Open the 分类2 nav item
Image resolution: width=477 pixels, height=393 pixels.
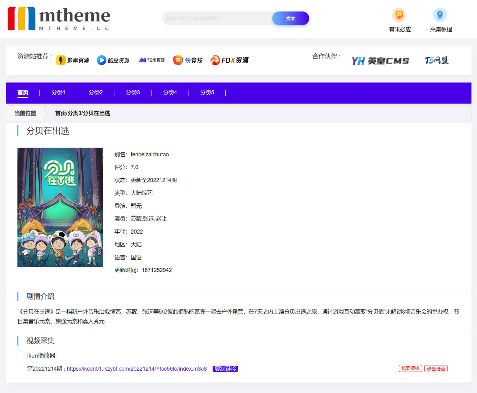96,92
